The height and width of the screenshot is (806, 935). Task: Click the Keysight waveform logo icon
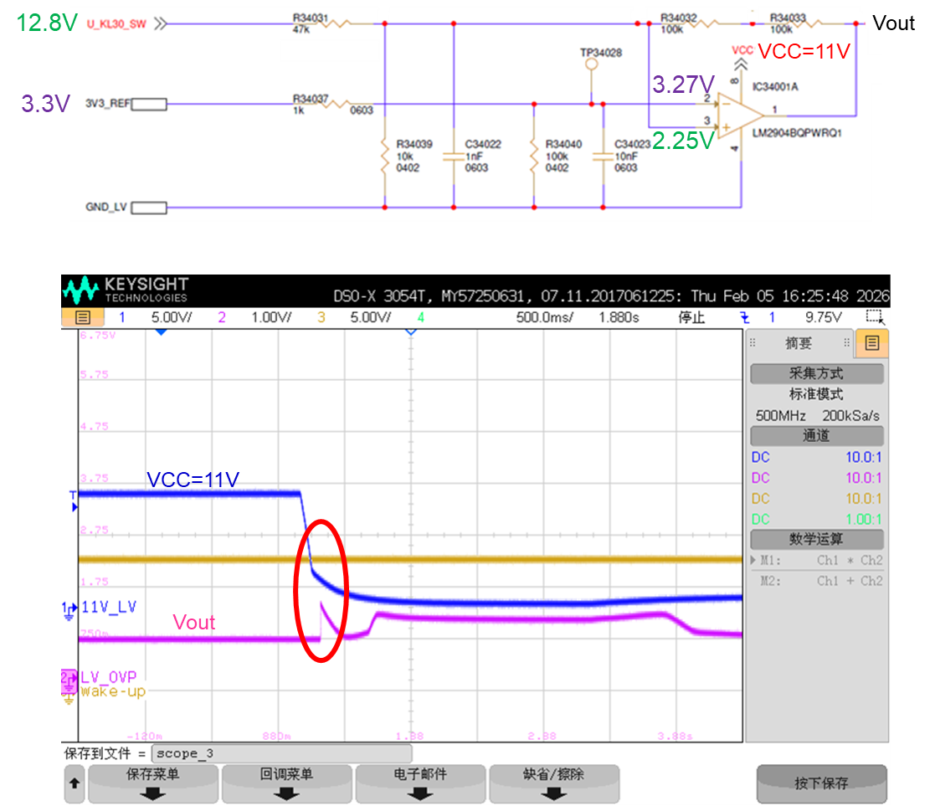pos(80,290)
